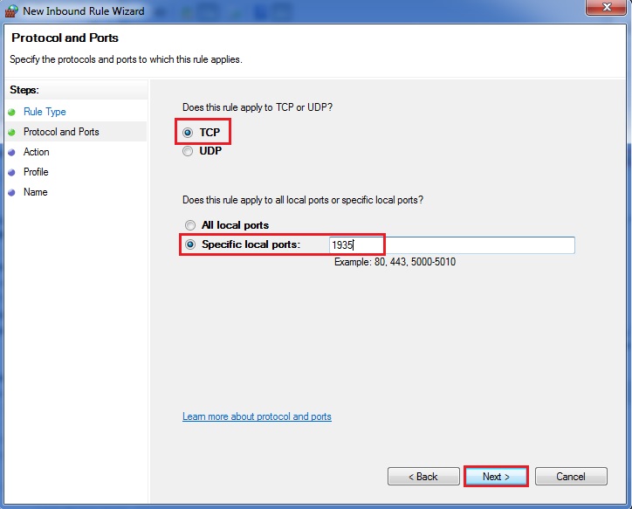Click the blue bullet next to Action
Screen dimensions: 632x509
click(11, 152)
